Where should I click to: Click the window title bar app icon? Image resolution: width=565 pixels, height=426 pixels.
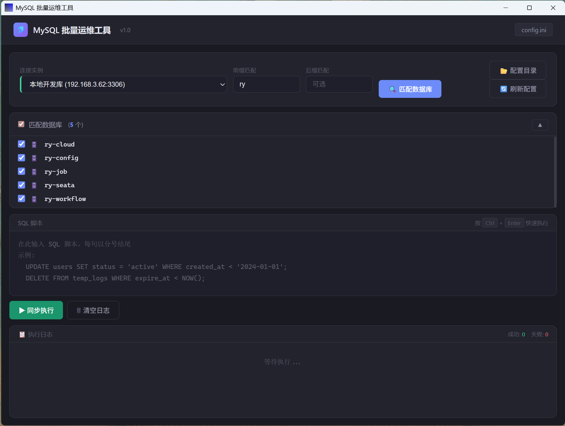point(9,8)
